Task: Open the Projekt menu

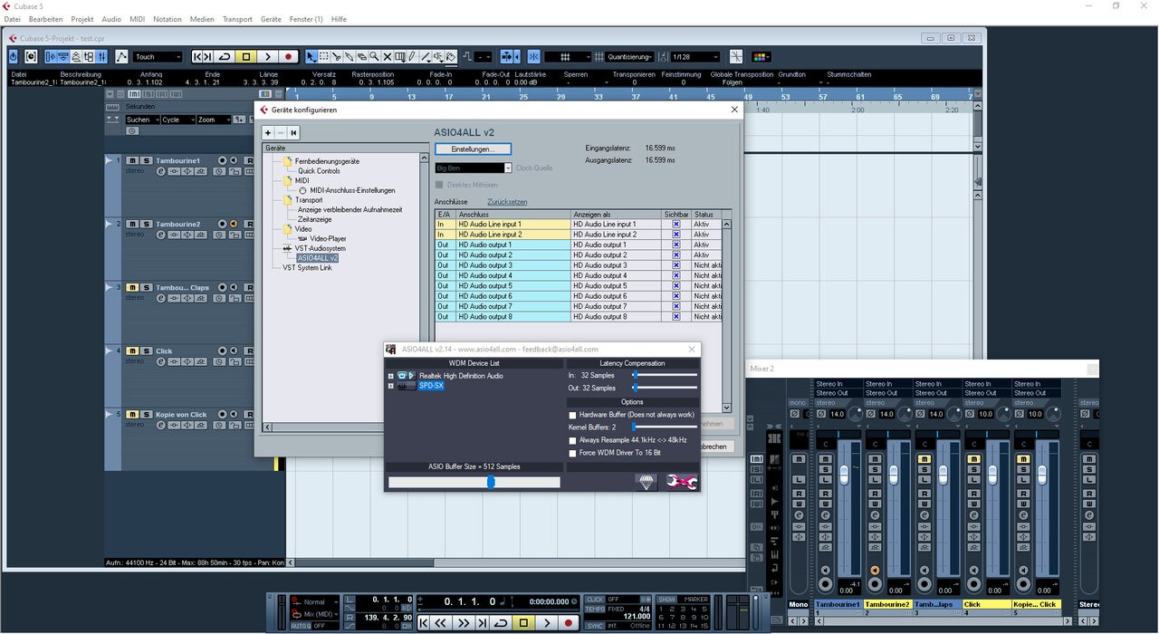Action: tap(82, 19)
